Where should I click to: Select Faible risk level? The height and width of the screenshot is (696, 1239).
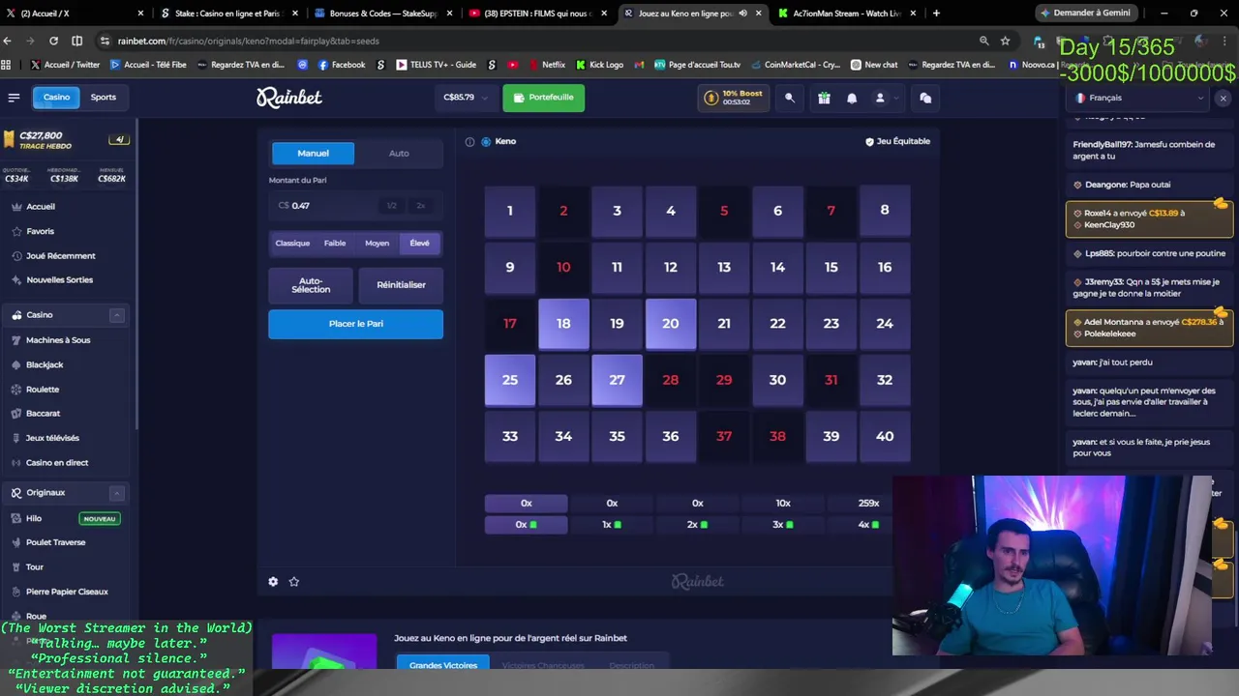coord(335,244)
